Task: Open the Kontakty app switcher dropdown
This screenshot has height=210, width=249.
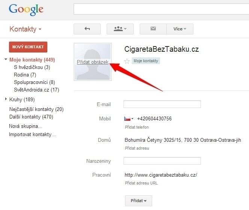Action: pos(25,29)
